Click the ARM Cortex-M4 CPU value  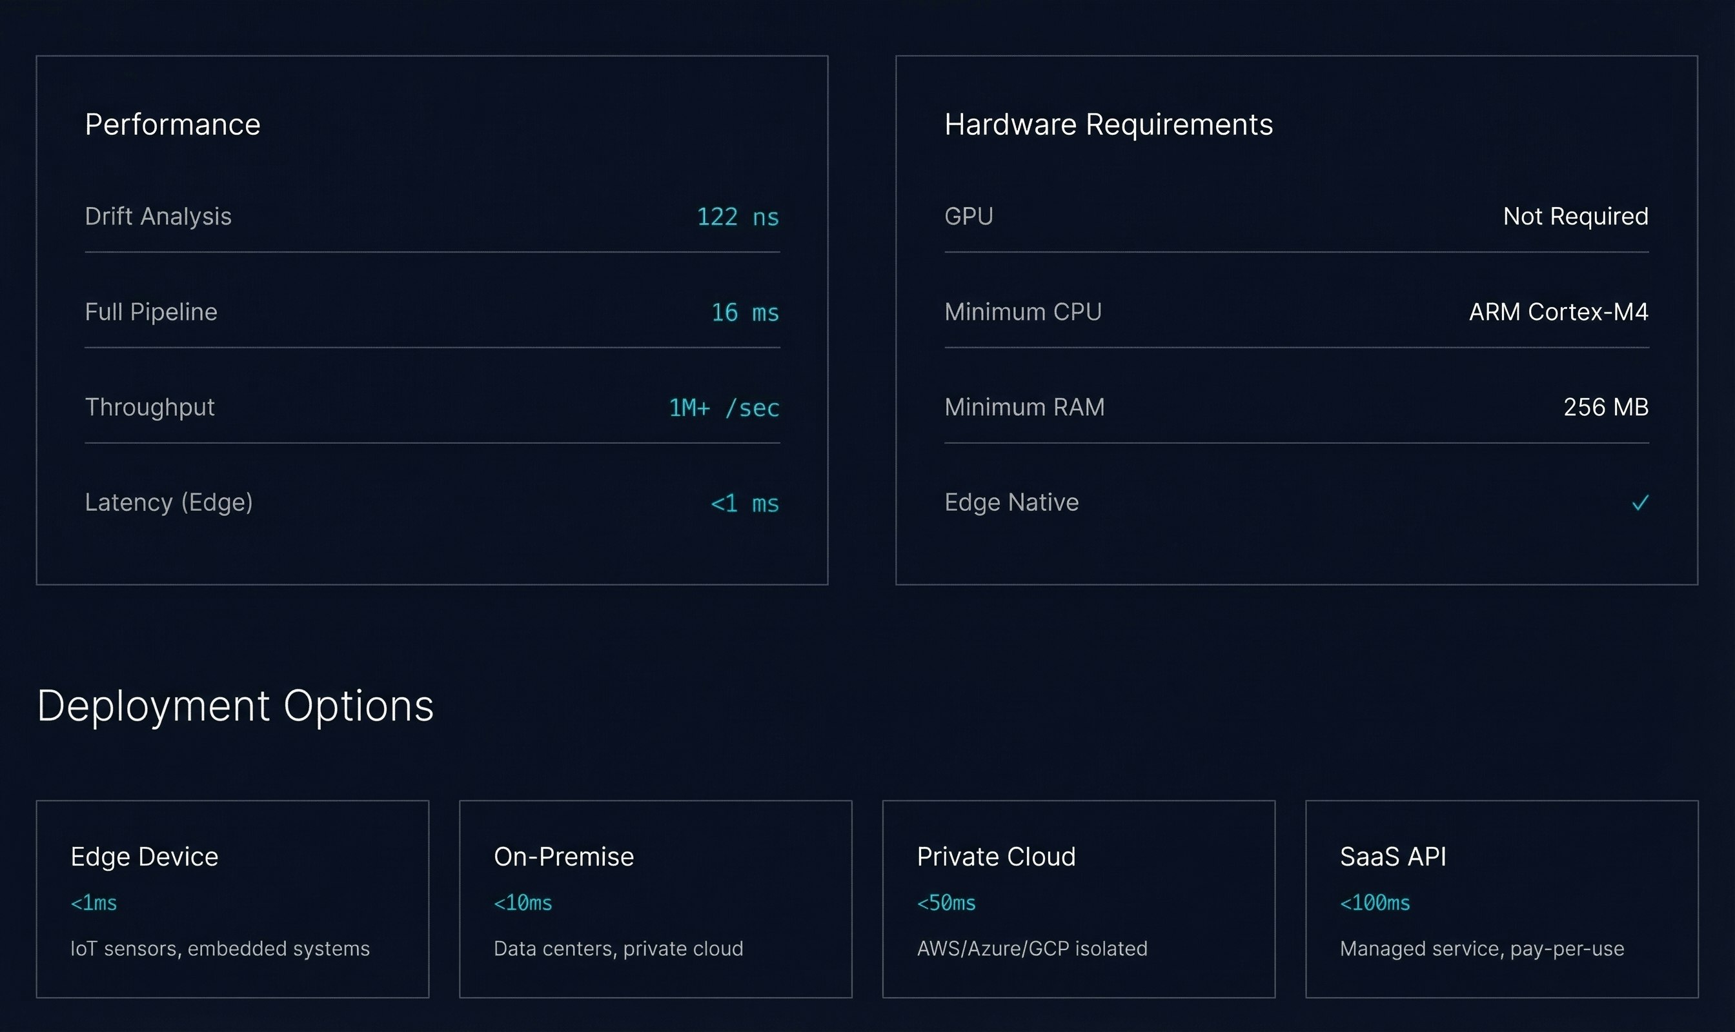click(x=1557, y=312)
